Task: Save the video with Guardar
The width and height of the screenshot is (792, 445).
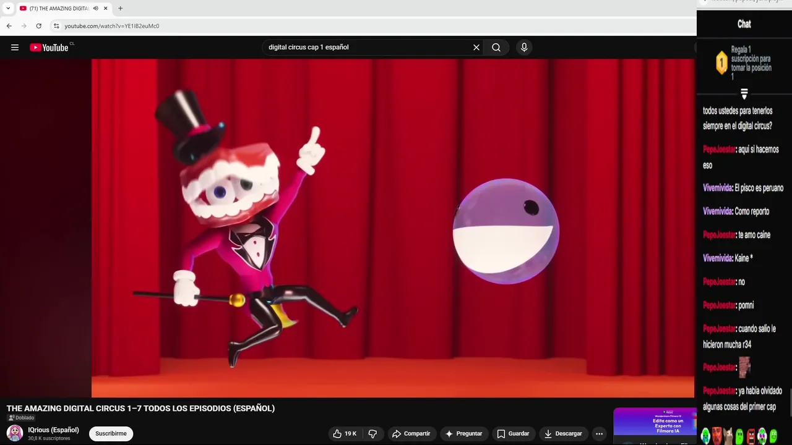Action: point(513,434)
